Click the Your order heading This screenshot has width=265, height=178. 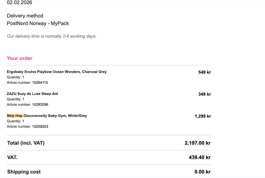tap(20, 58)
